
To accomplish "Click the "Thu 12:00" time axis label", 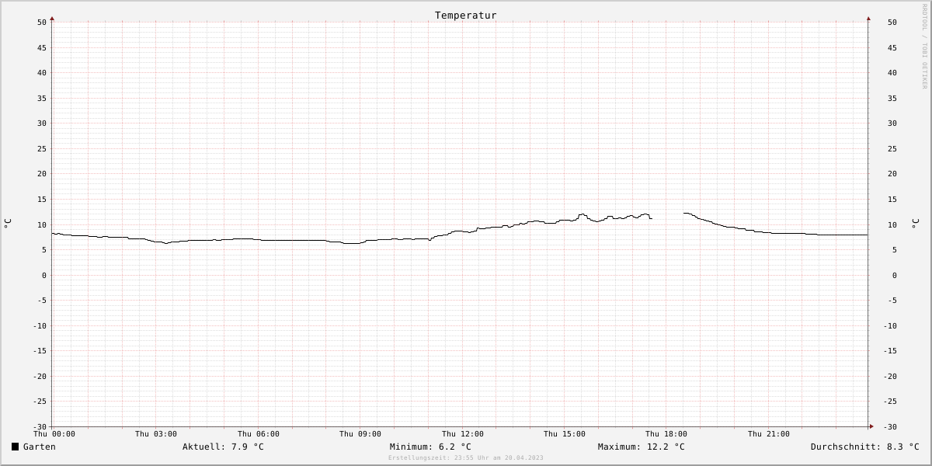I will (x=463, y=434).
